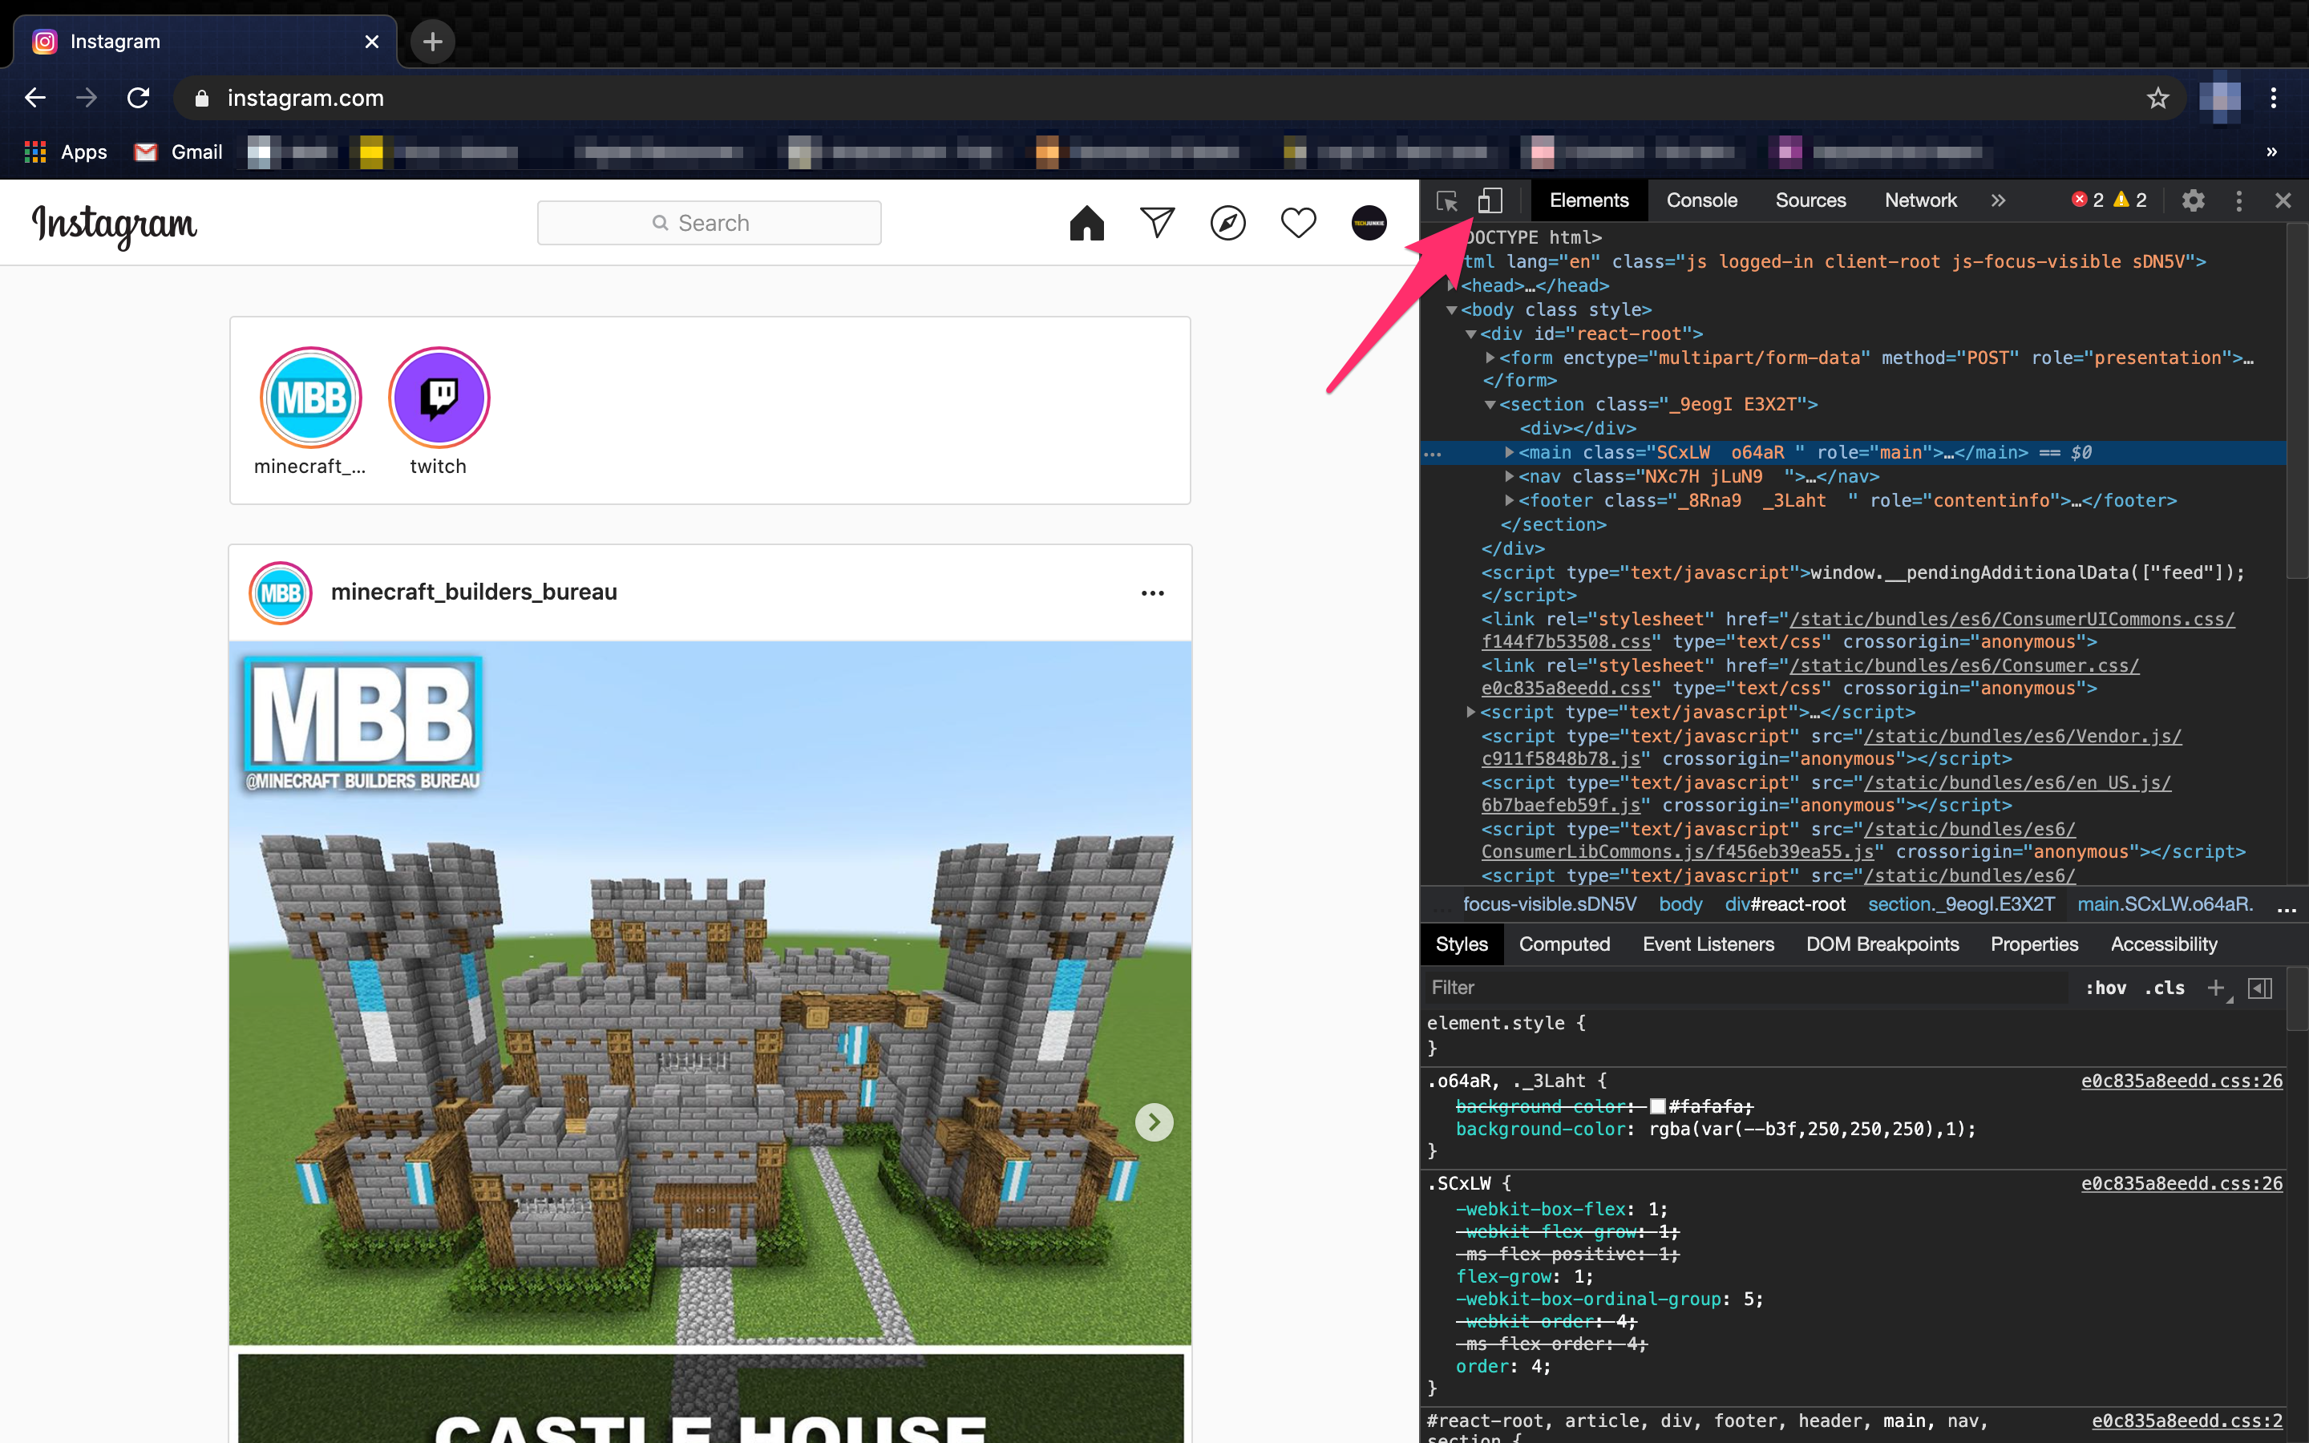This screenshot has height=1443, width=2309.
Task: Select the inspect element picker icon
Action: point(1446,200)
